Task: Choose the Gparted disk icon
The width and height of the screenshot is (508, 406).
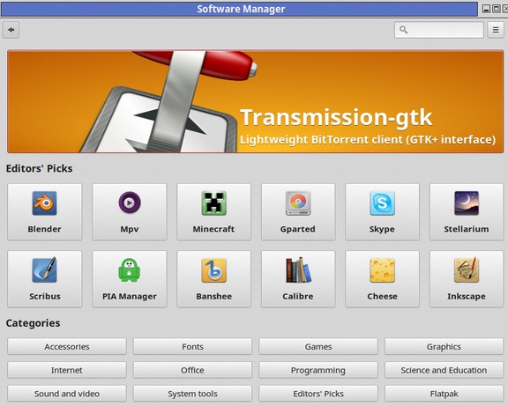Action: [298, 203]
